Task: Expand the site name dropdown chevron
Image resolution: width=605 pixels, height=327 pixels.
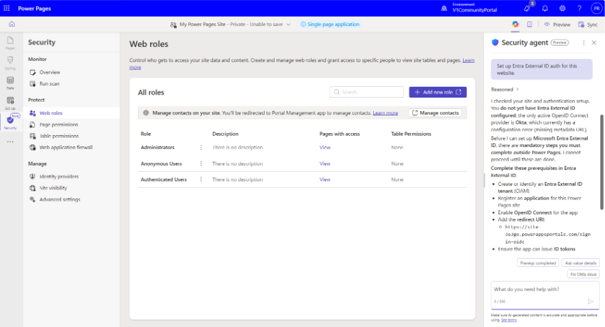Action: pyautogui.click(x=288, y=24)
